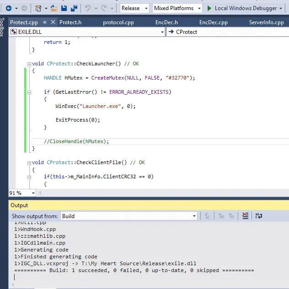Open the New Project dropdown arrow
This screenshot has width=289, height=289.
coord(46,8)
